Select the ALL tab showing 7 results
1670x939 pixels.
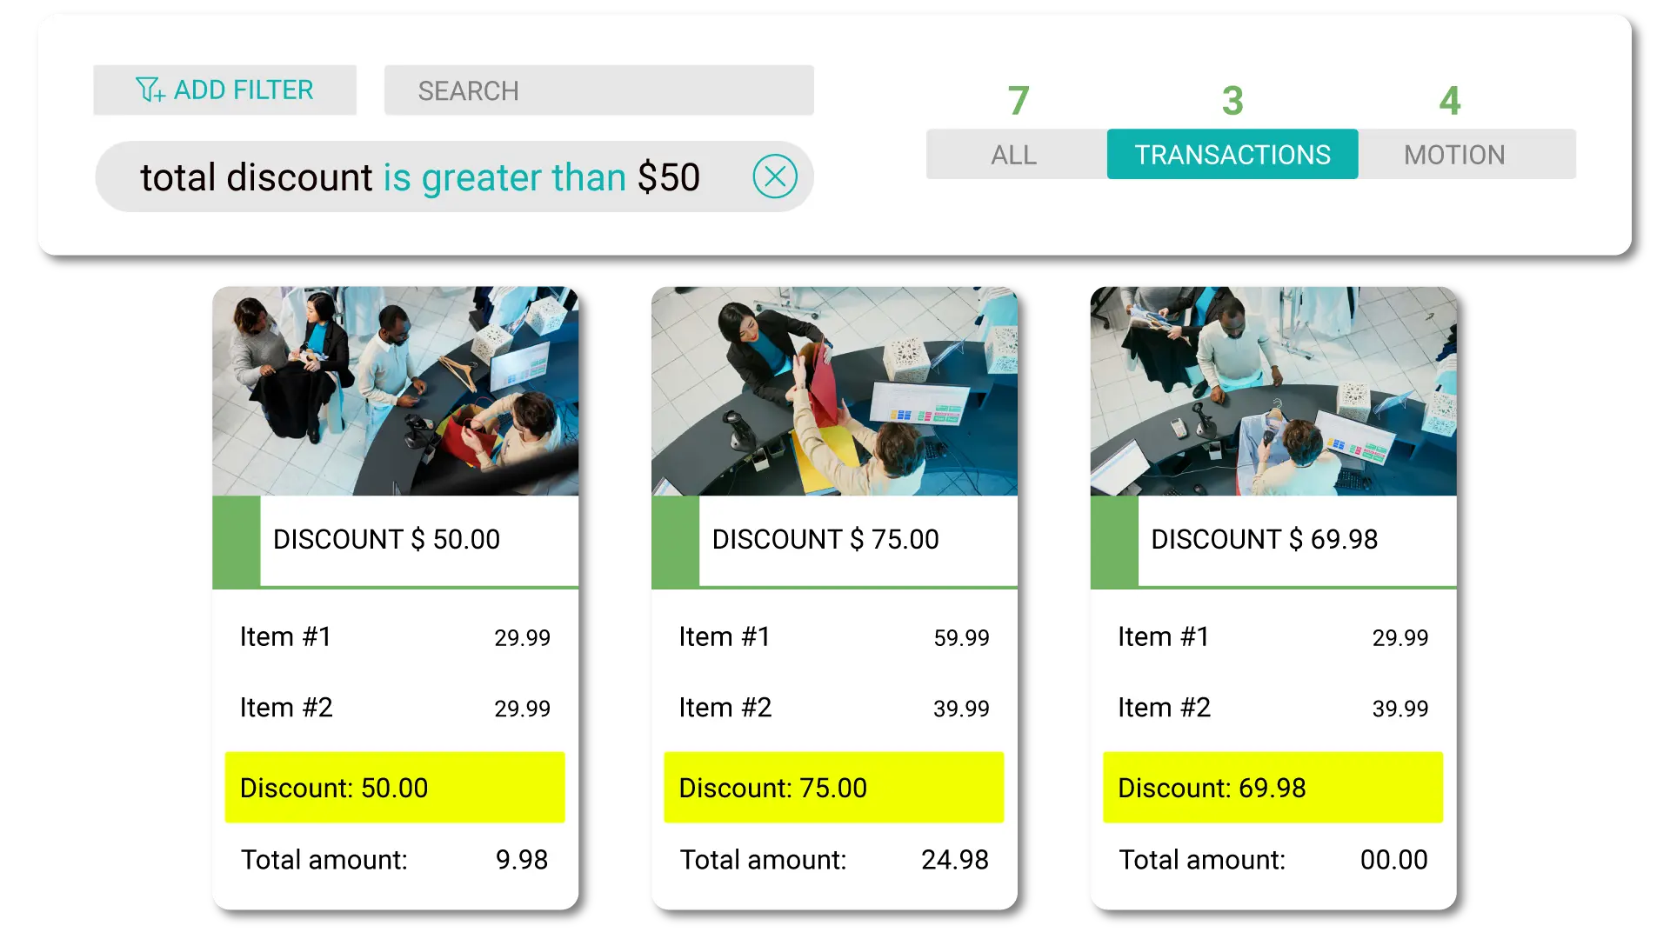(1013, 154)
